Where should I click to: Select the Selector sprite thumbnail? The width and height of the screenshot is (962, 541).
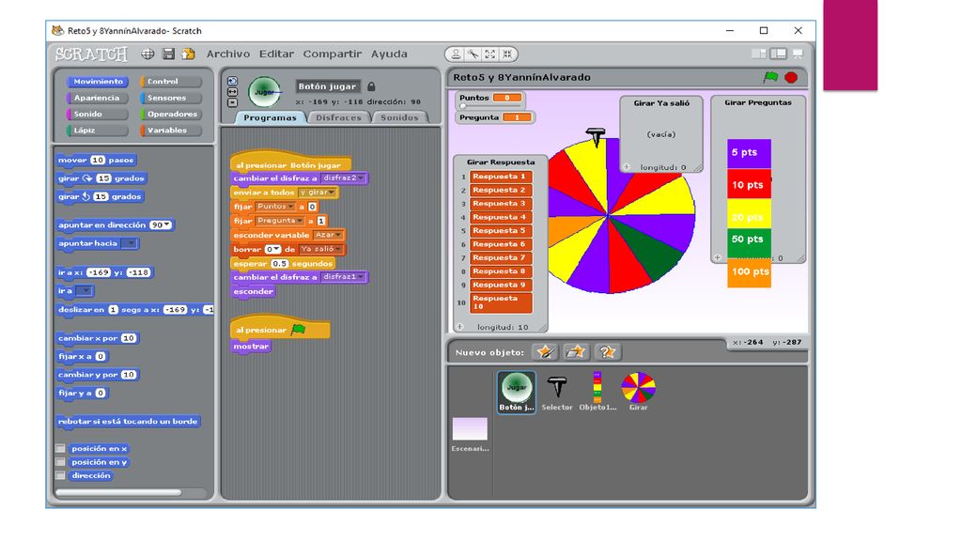(x=557, y=392)
